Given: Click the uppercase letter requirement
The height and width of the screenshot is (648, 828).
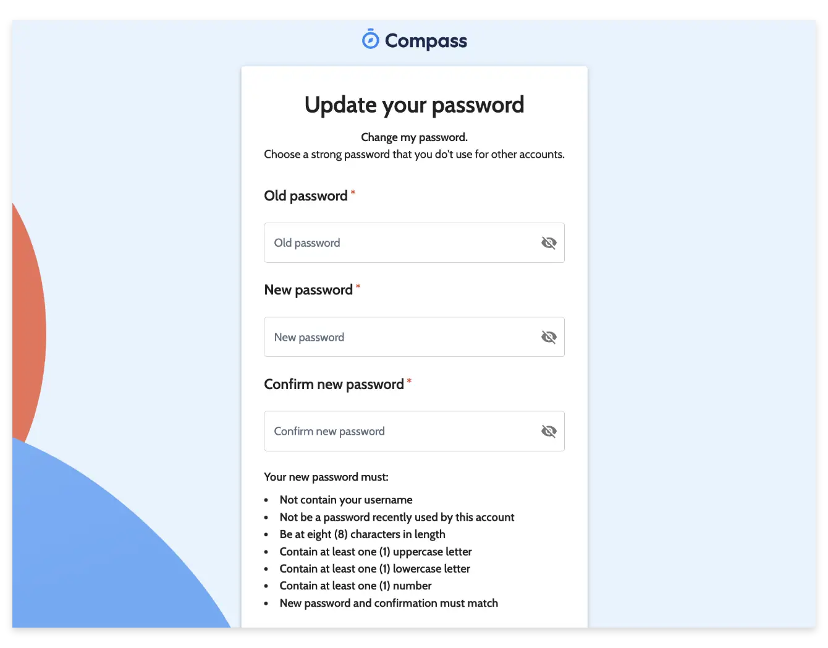Looking at the screenshot, I should click(x=376, y=552).
